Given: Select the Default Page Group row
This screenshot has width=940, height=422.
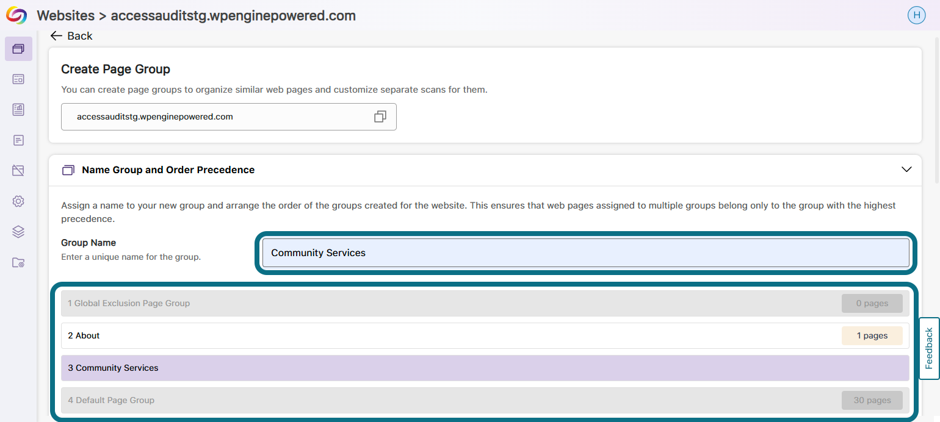Looking at the screenshot, I should 485,400.
